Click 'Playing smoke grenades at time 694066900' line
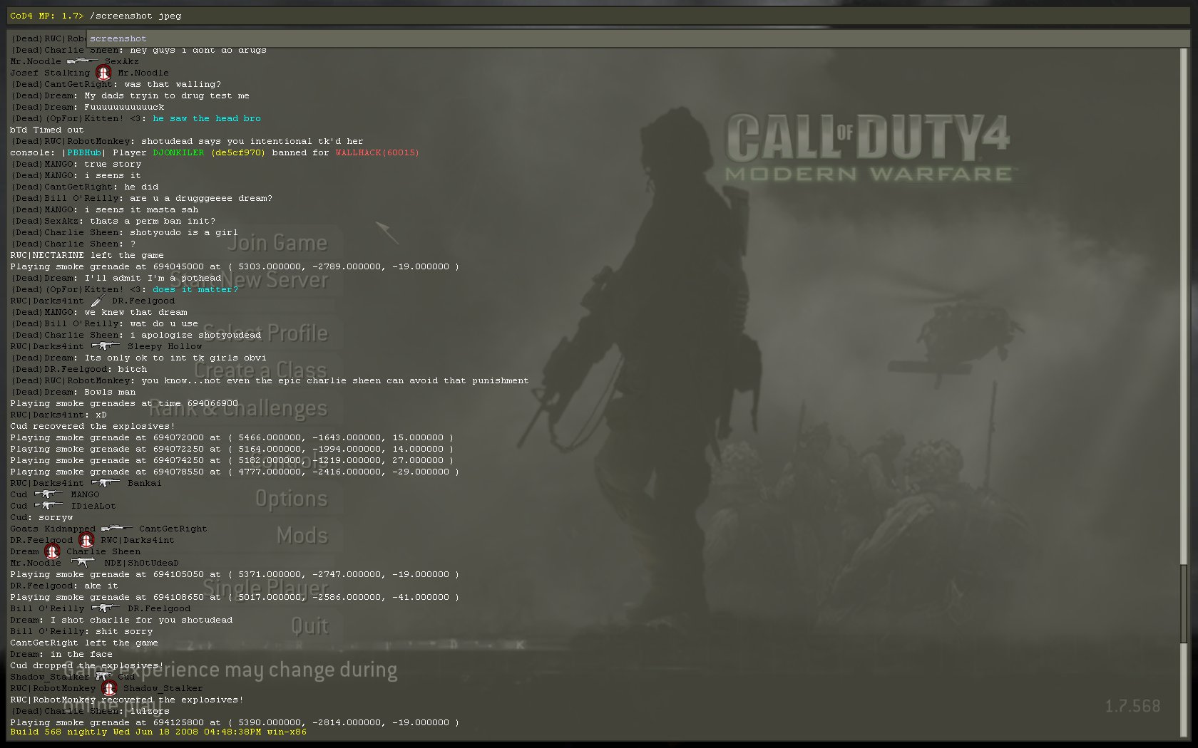1198x748 pixels. point(124,403)
